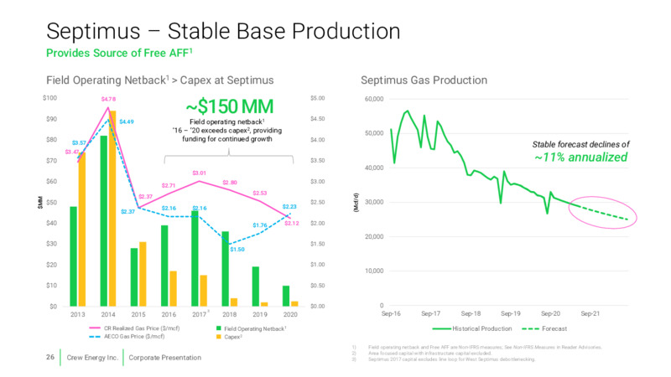Image resolution: width=671 pixels, height=377 pixels.
Task: Click the "$2.23" blue data label
Action: pos(289,207)
